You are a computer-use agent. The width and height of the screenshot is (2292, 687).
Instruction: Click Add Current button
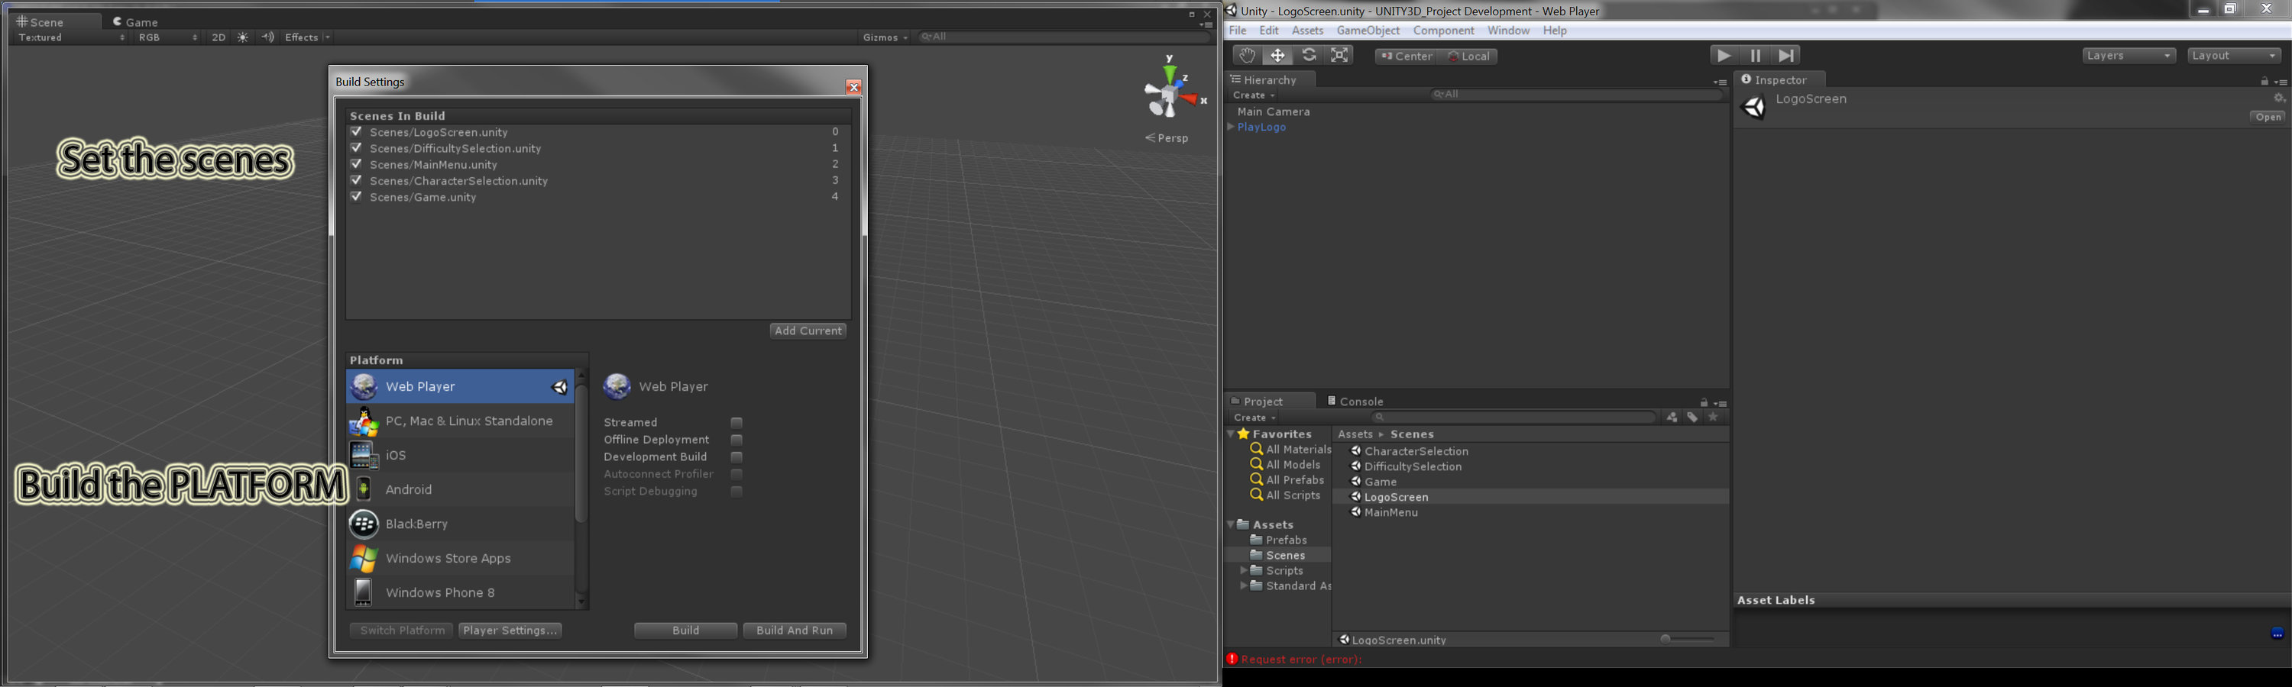click(x=808, y=331)
